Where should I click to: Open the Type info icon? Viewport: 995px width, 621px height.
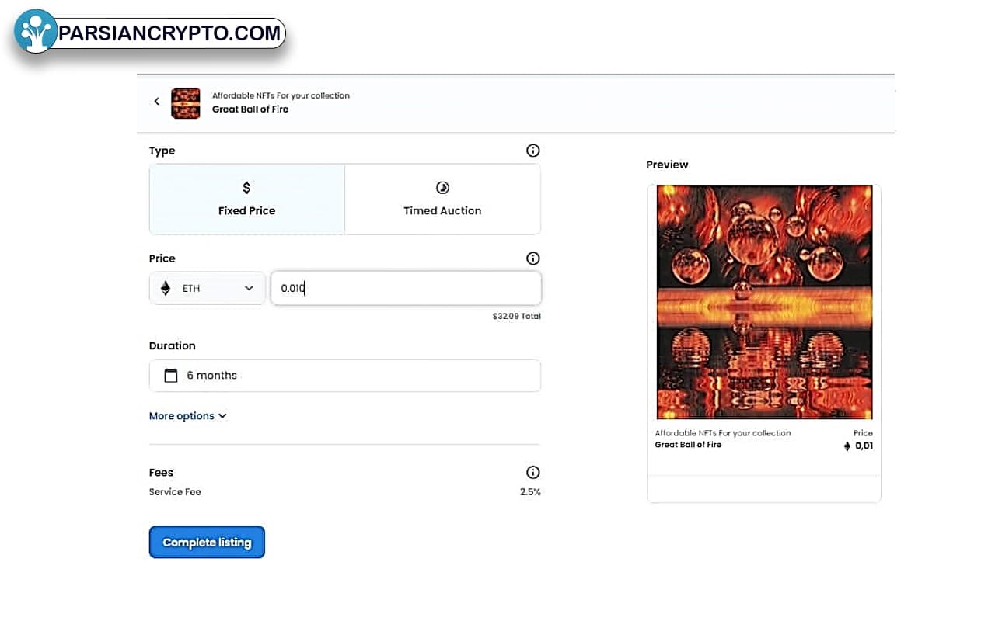pyautogui.click(x=532, y=151)
